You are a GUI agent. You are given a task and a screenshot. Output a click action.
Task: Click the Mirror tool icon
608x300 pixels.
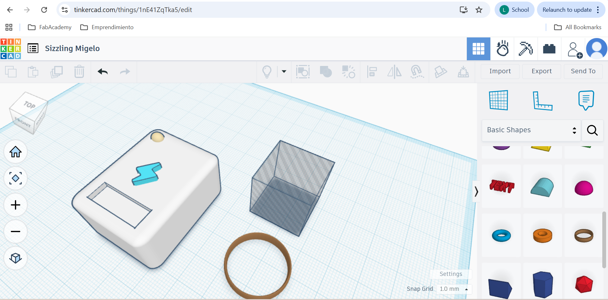click(394, 72)
